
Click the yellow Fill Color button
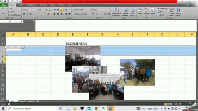[43, 14]
